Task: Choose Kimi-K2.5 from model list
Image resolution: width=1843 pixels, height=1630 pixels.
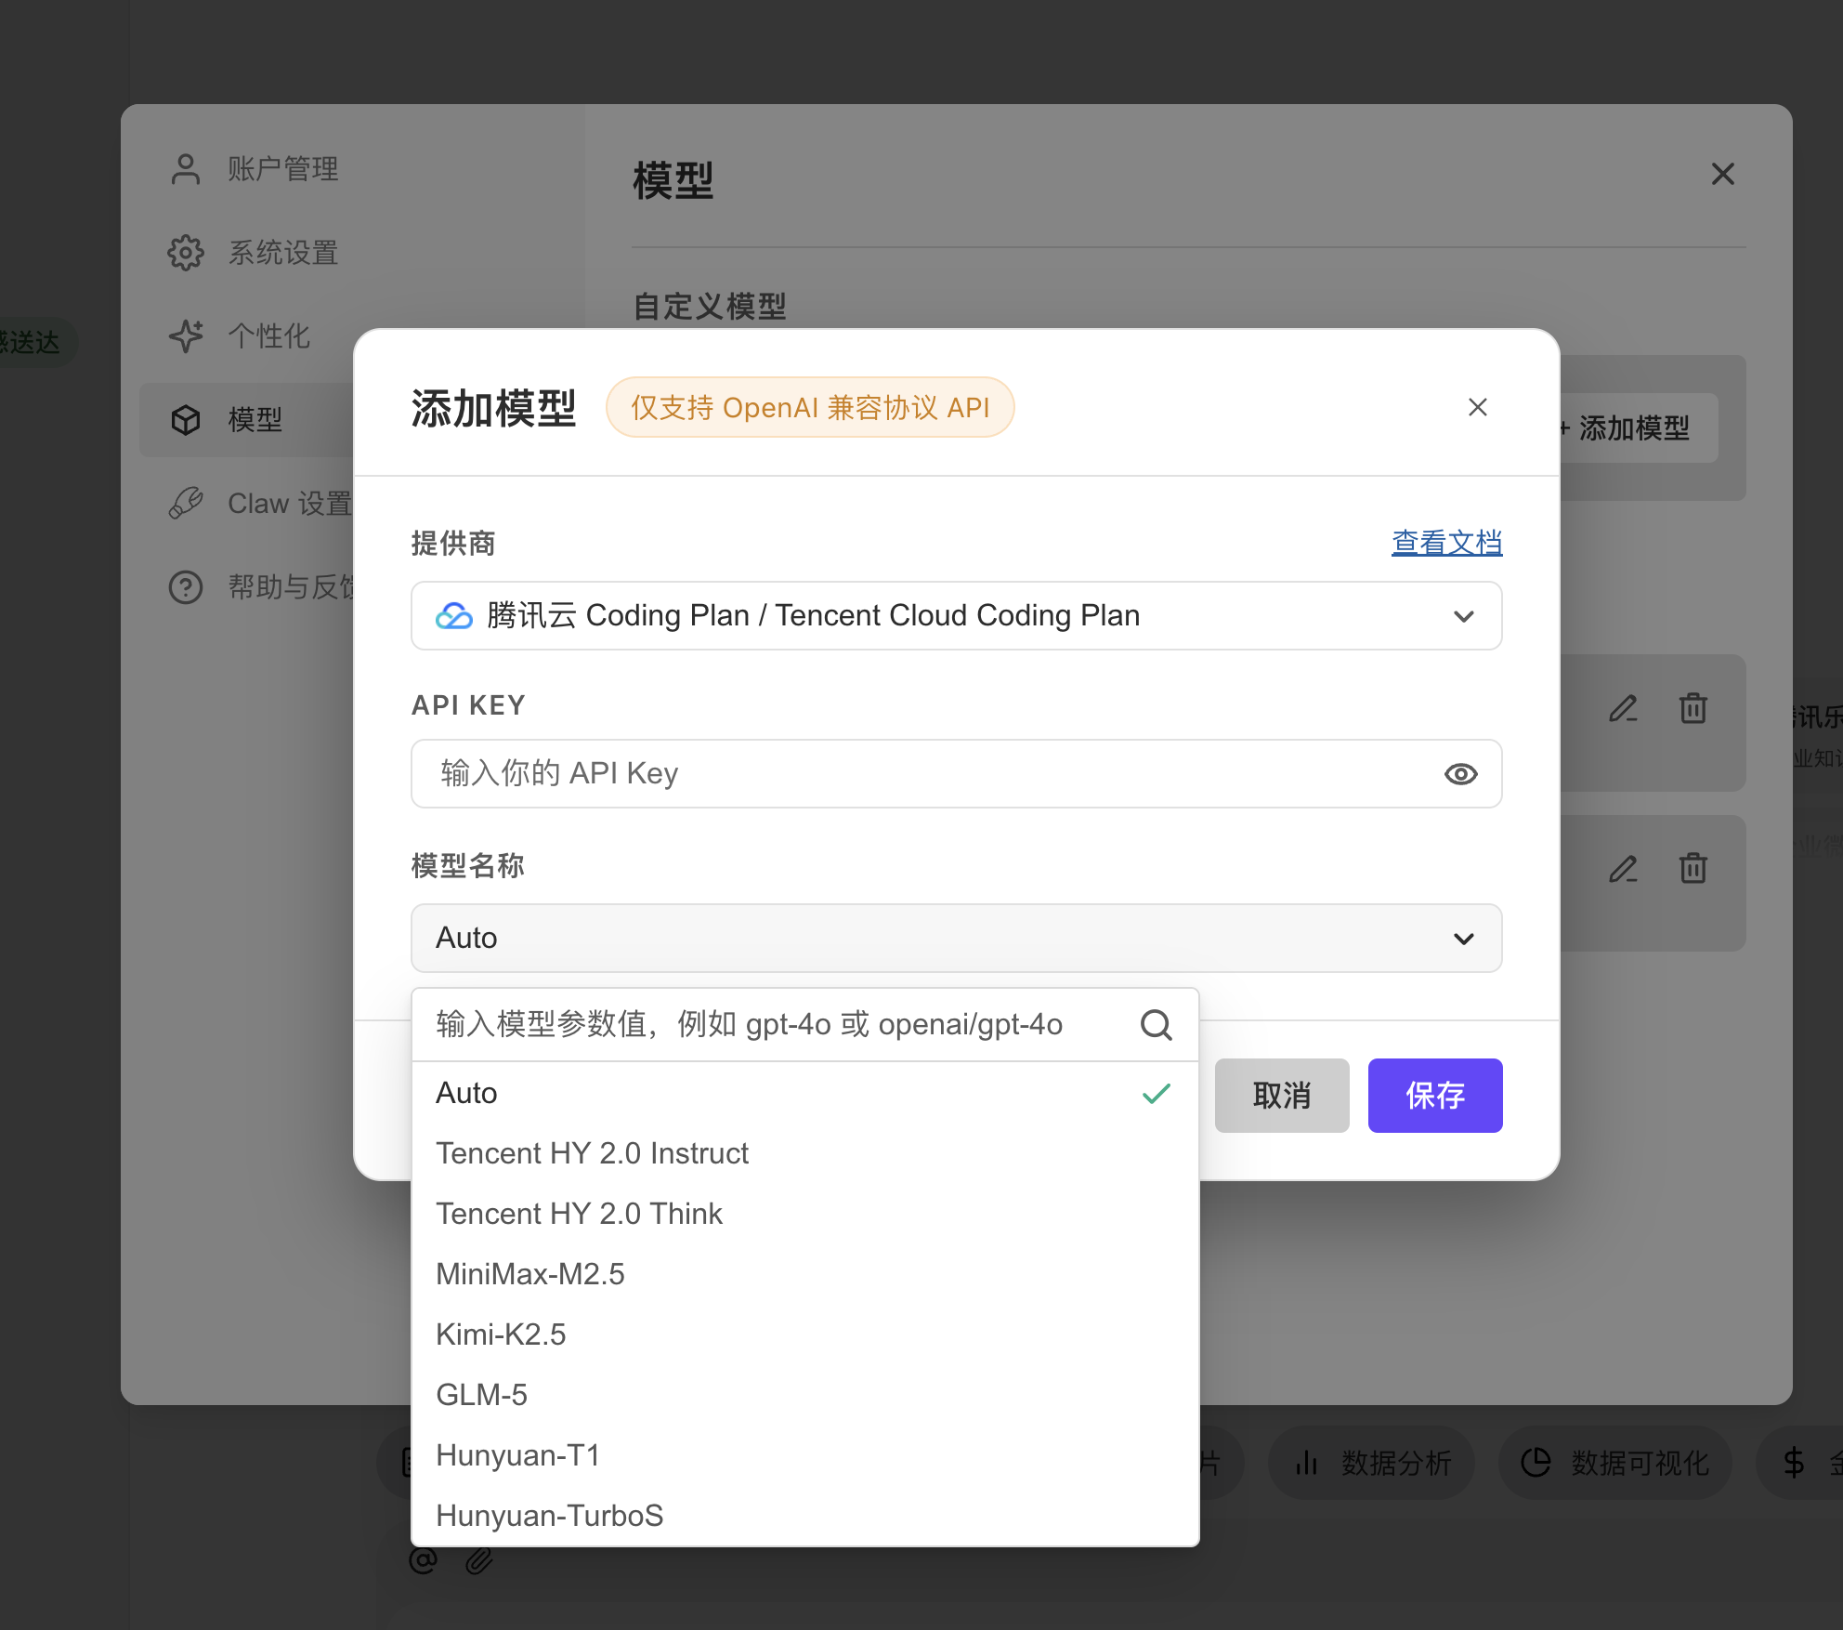Action: (501, 1334)
